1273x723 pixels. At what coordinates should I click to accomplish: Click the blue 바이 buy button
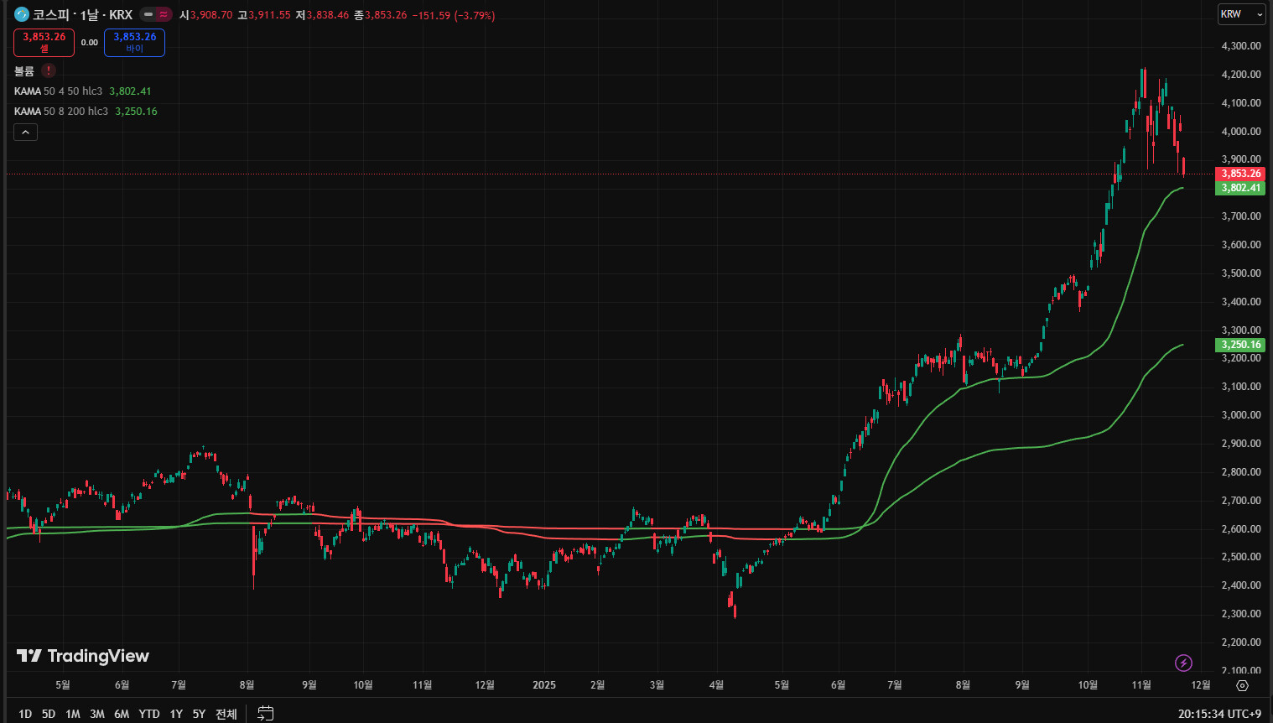[134, 43]
